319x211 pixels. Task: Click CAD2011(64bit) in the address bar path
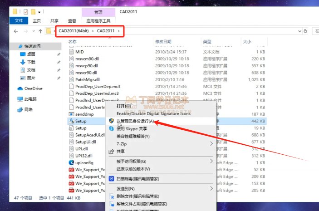(74, 31)
